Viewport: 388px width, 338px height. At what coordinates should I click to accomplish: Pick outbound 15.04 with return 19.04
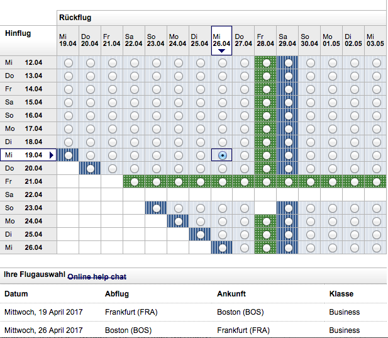(x=68, y=103)
